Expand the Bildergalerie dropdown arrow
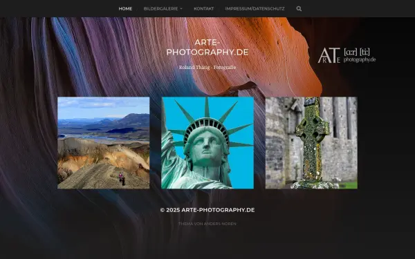415x259 pixels. click(x=181, y=9)
